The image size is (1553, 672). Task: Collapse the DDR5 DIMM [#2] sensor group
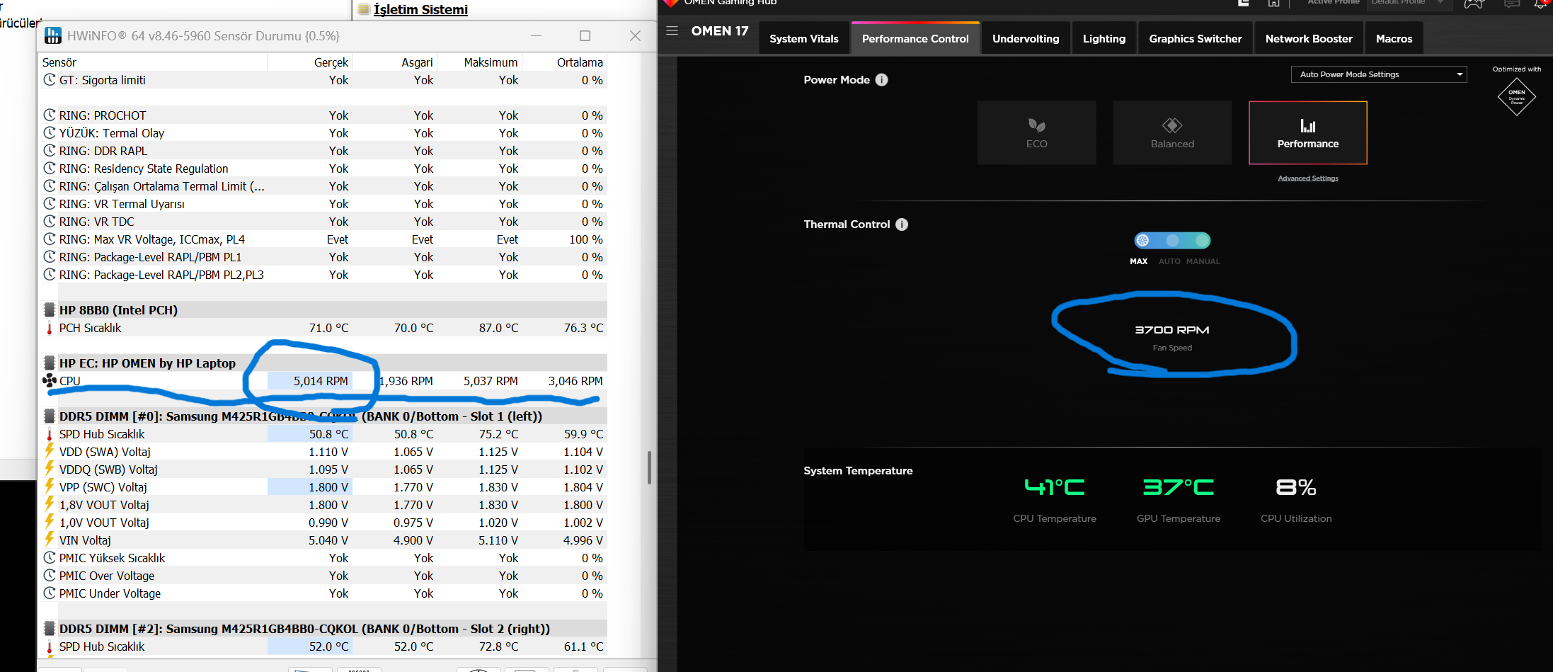[x=304, y=629]
